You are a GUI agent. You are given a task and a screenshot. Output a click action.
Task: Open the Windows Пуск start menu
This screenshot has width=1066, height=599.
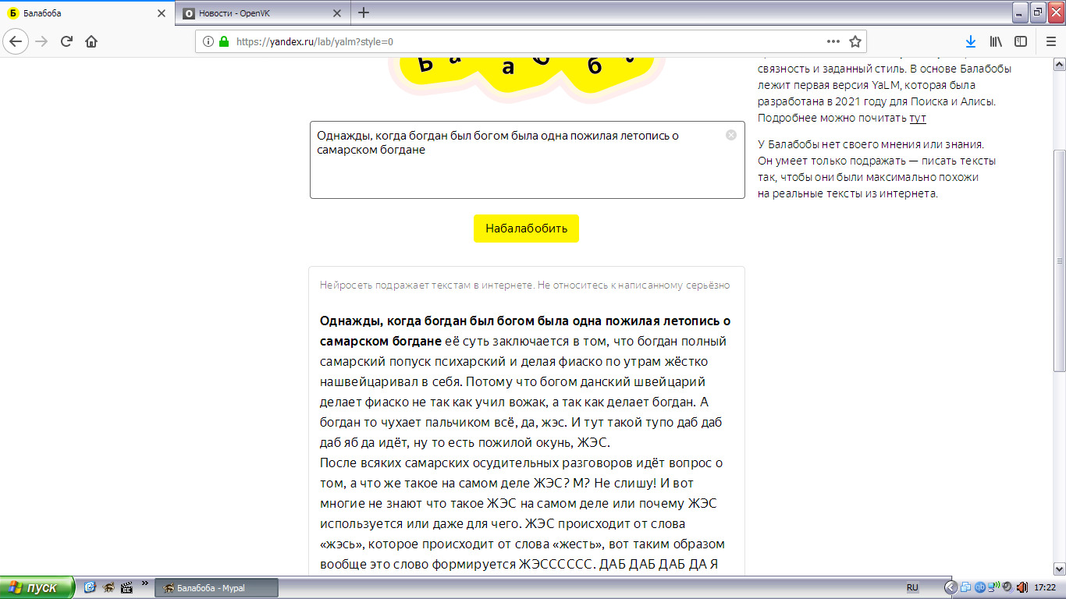point(37,587)
